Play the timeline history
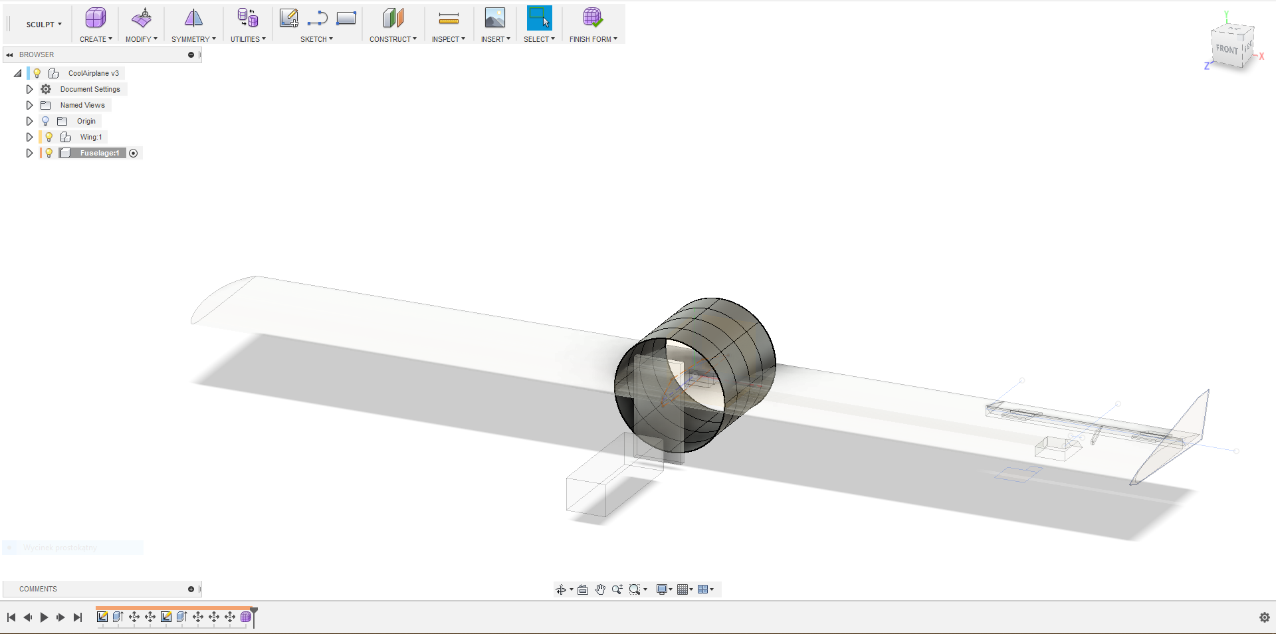Screen dimensions: 1276x634 tap(44, 617)
